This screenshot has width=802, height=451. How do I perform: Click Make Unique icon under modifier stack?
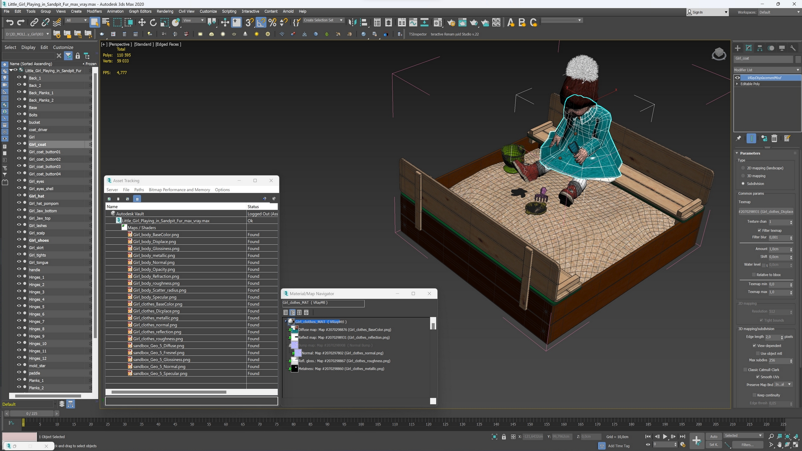pos(764,138)
